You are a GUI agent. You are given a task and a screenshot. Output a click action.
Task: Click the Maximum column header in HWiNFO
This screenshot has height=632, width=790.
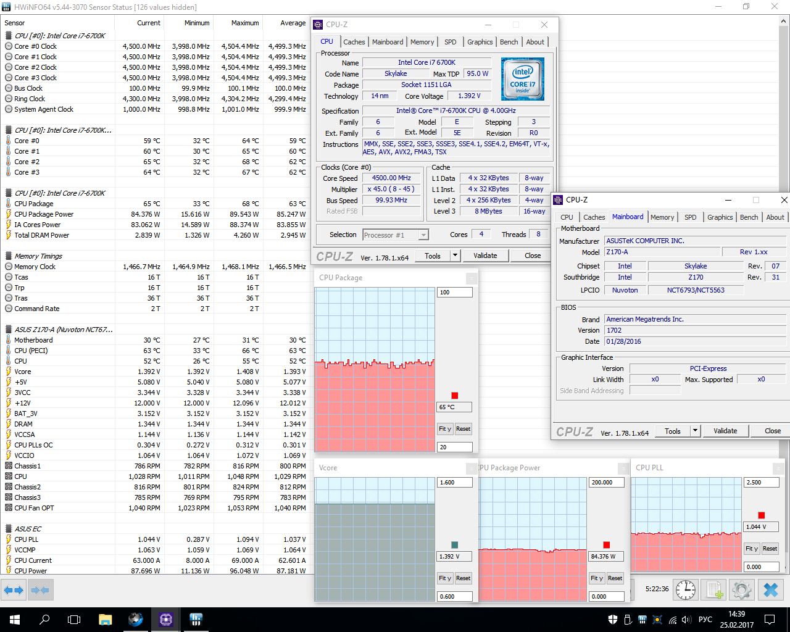point(245,23)
